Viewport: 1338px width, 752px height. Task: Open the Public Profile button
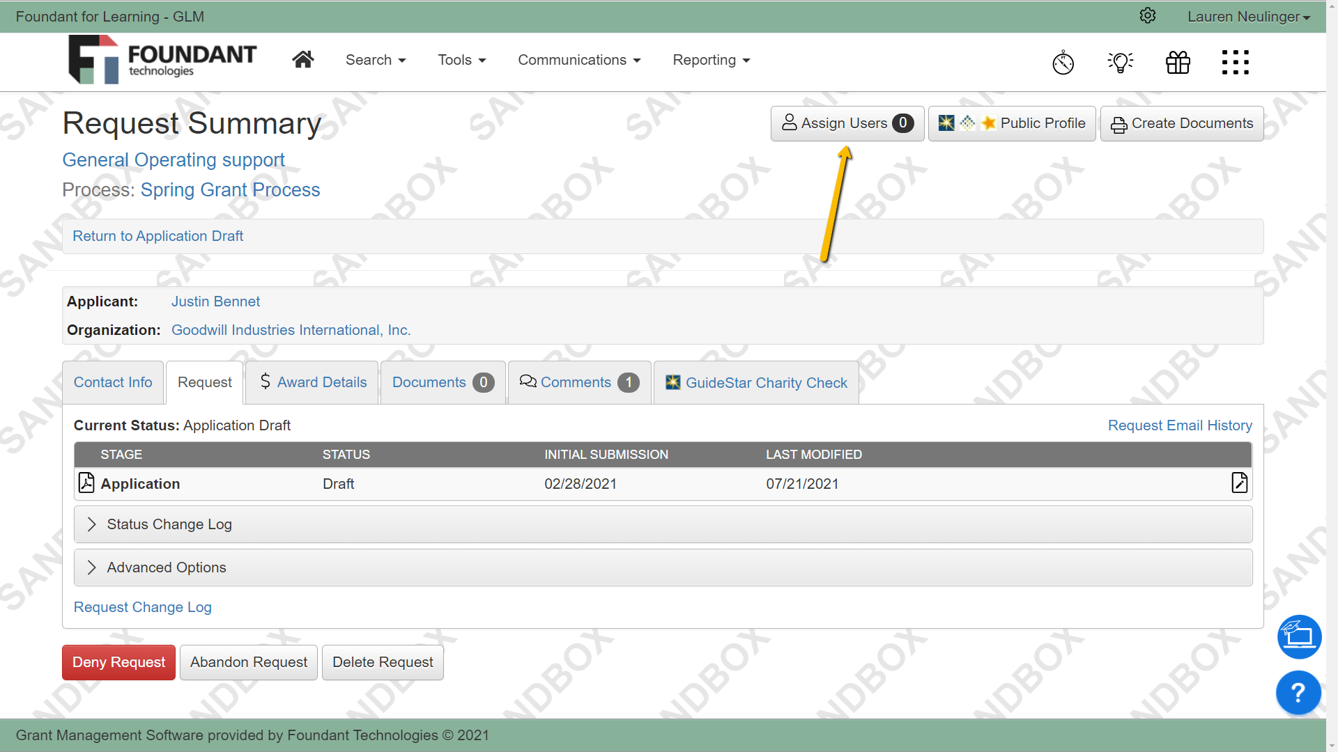click(x=1012, y=123)
